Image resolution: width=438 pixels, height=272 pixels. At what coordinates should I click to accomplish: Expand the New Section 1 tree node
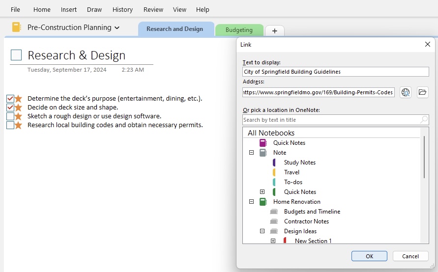(x=273, y=241)
